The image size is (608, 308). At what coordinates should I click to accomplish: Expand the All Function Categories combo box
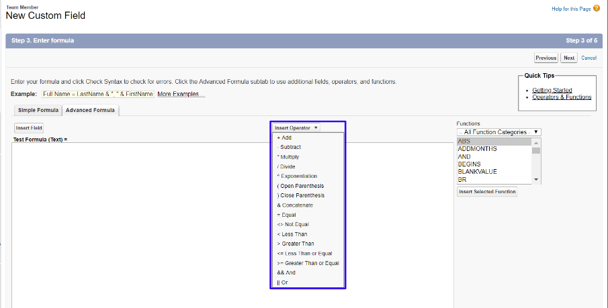pos(498,132)
